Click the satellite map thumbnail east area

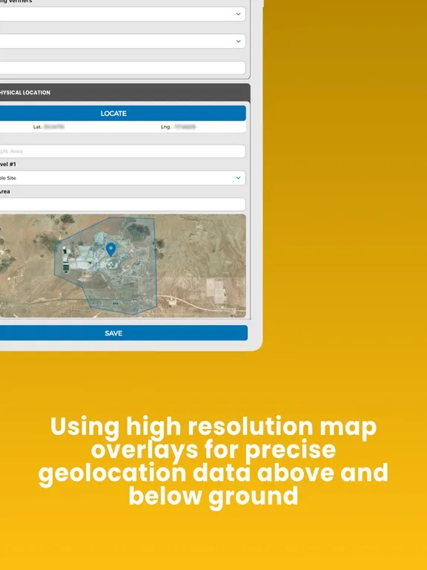(203, 266)
